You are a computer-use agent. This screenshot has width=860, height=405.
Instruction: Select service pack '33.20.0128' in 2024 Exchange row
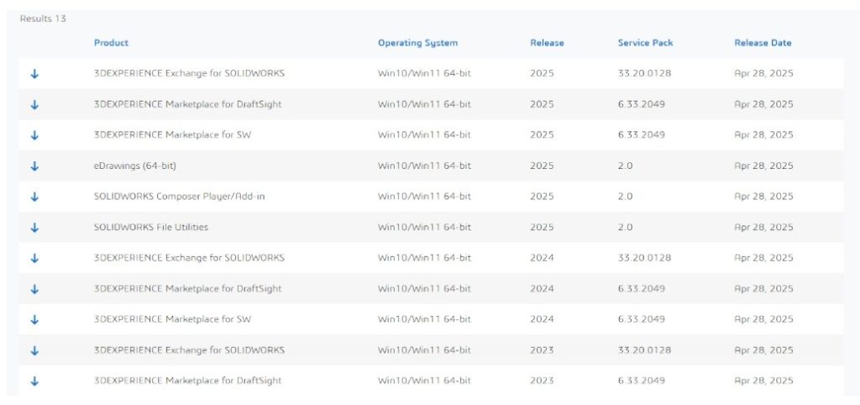644,257
